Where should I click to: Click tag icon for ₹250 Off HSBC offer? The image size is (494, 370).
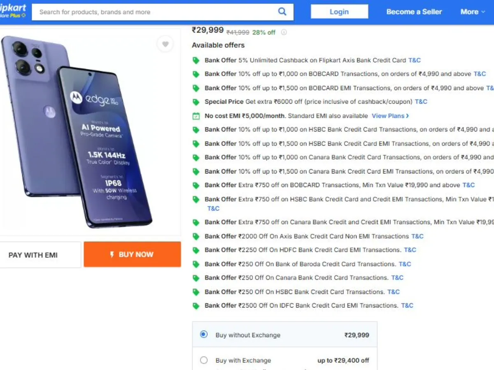196,292
